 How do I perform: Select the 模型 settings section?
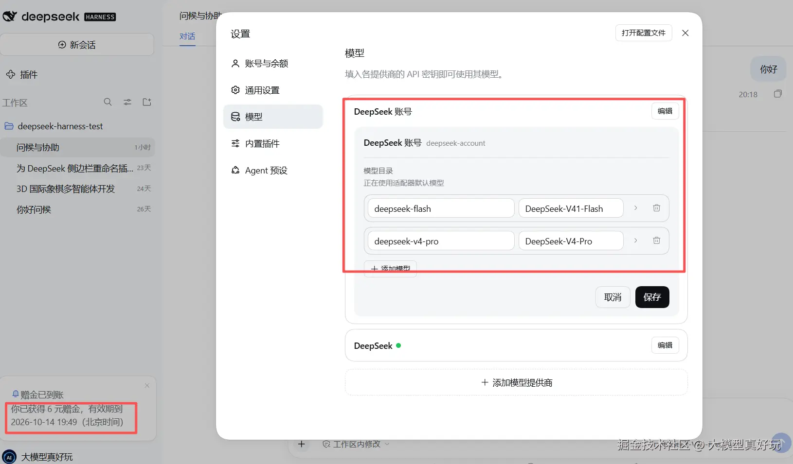point(273,117)
